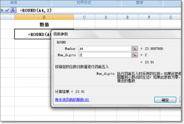Click inside the Number argument field
184x124 pixels.
105,48
